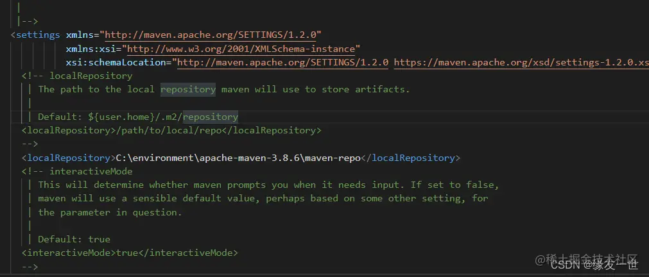Place cursor on the opening settings tag name
This screenshot has width=649, height=277.
coord(38,35)
